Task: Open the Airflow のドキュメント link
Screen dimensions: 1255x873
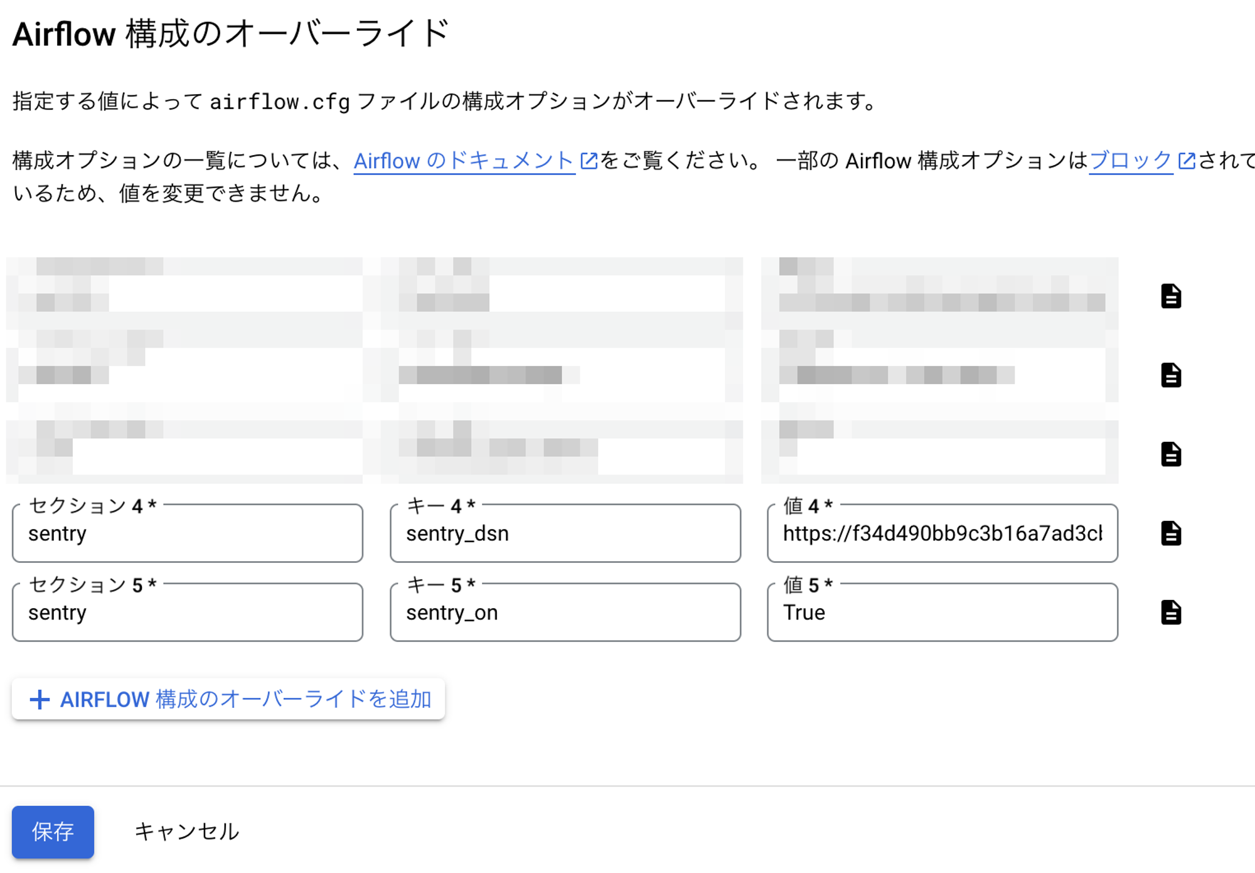Action: click(x=463, y=161)
